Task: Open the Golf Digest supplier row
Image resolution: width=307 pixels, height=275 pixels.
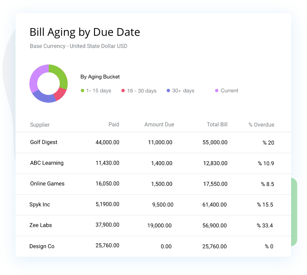Action: (x=44, y=142)
